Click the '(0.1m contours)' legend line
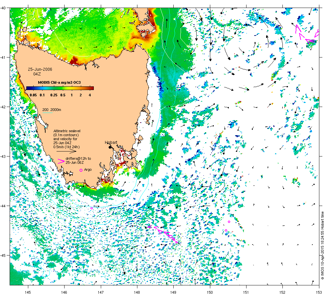 pyautogui.click(x=66, y=135)
